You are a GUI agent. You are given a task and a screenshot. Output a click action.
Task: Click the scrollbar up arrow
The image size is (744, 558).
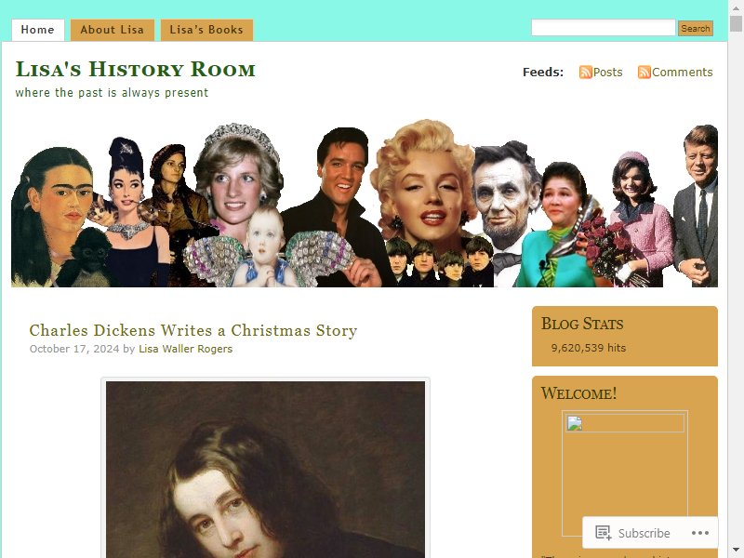736,7
